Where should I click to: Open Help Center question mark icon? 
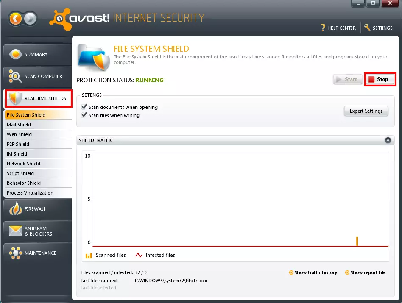(323, 28)
